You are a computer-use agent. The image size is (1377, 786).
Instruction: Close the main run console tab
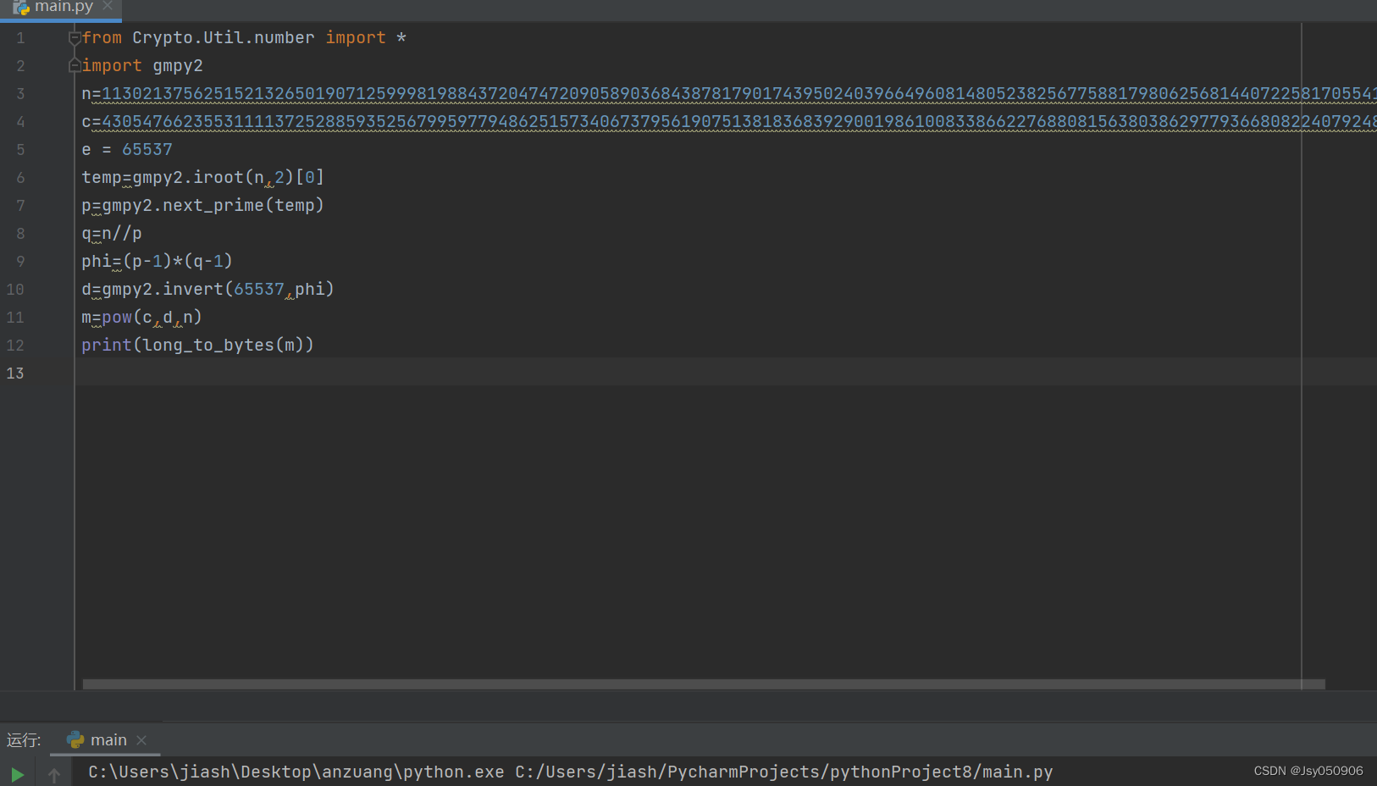(x=141, y=739)
